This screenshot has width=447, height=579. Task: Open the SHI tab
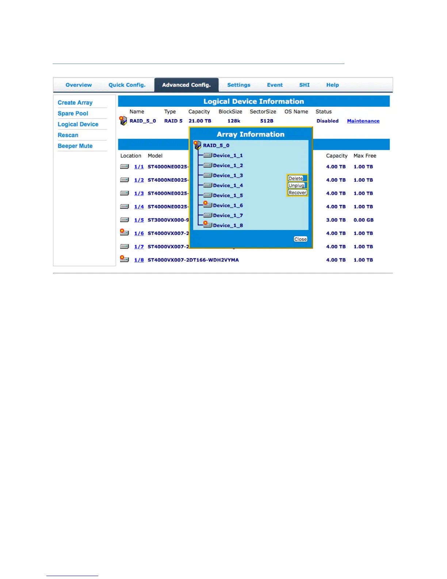[305, 85]
